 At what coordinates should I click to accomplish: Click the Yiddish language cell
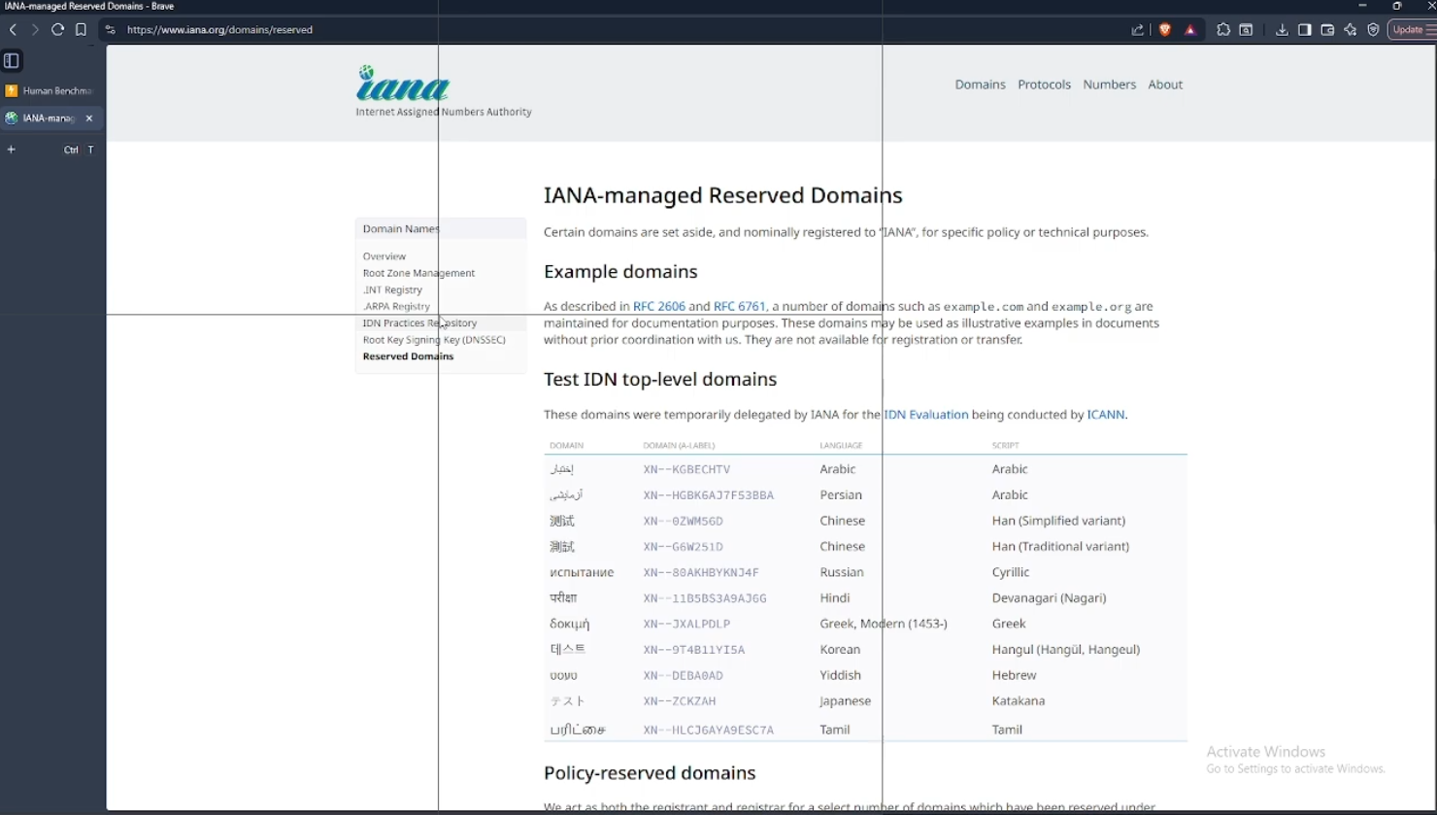840,675
